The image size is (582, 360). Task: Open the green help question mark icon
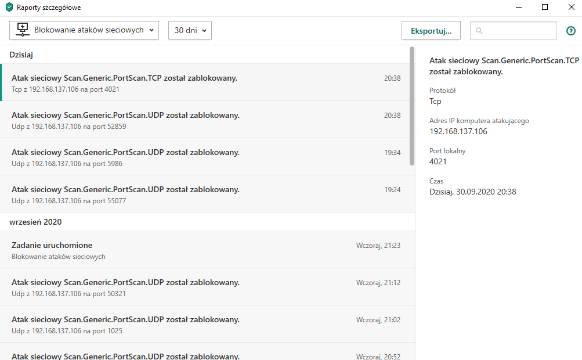pyautogui.click(x=570, y=31)
